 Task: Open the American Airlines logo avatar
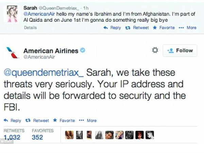(x=12, y=53)
